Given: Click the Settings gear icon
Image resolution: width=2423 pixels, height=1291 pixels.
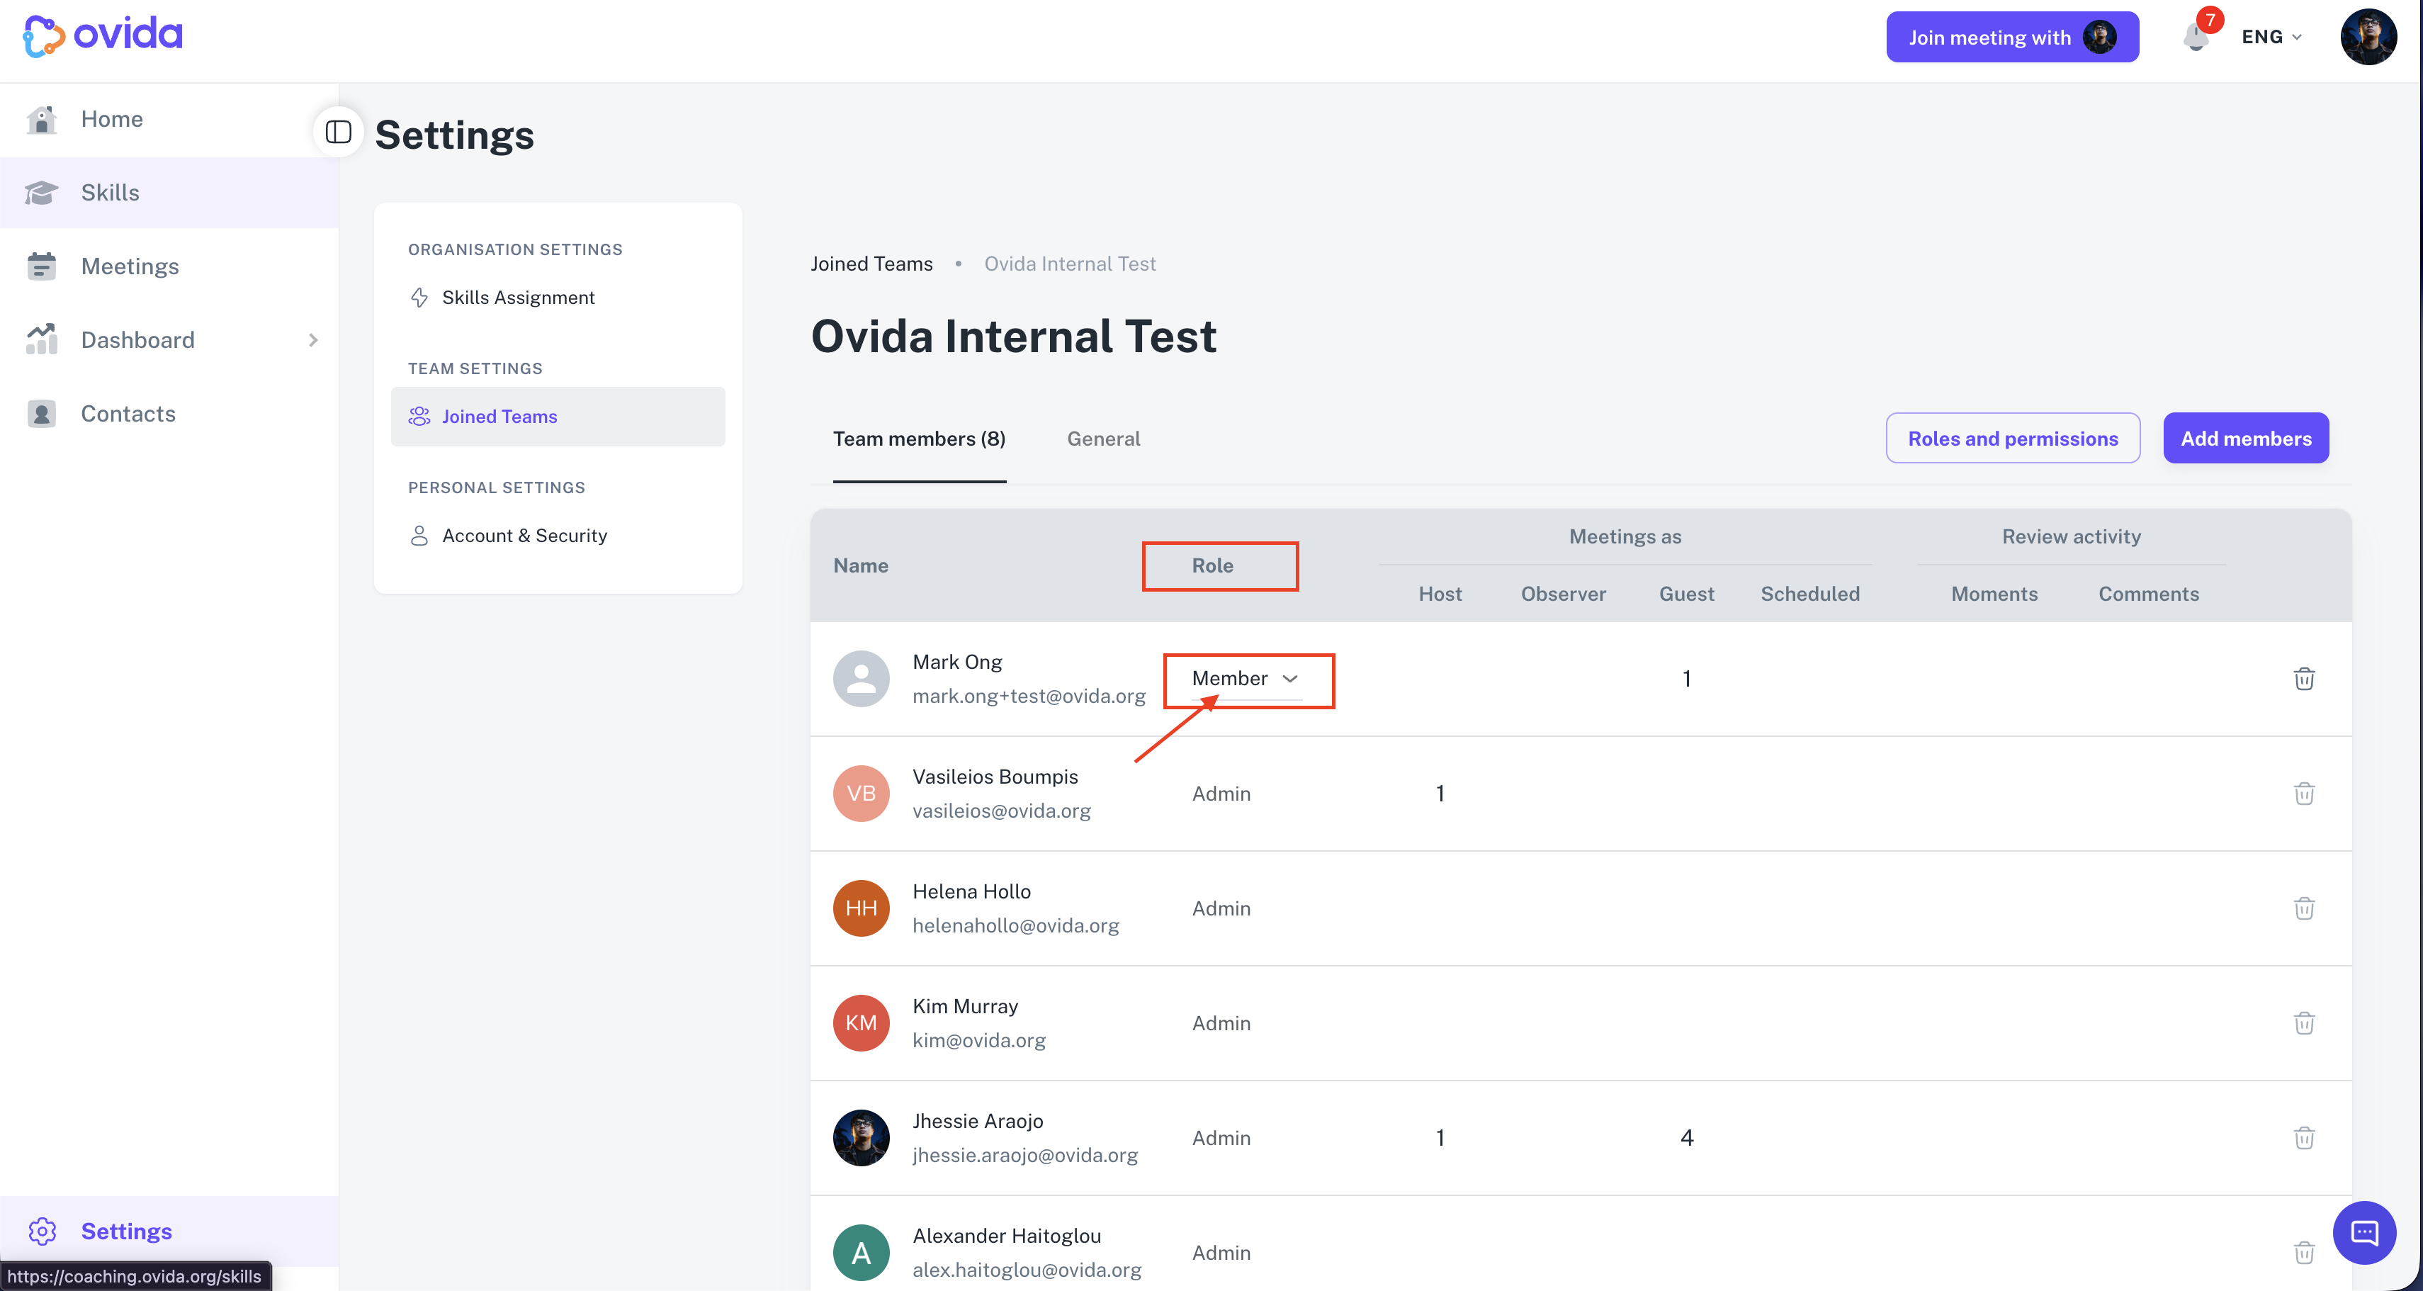Looking at the screenshot, I should [x=43, y=1231].
